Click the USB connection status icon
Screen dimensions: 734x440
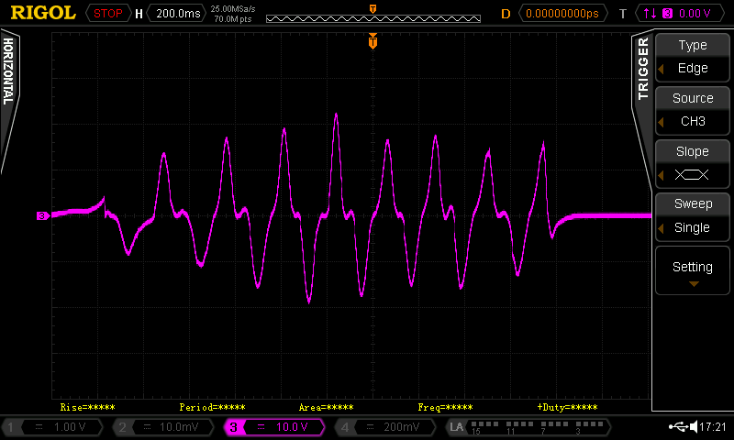click(x=678, y=426)
